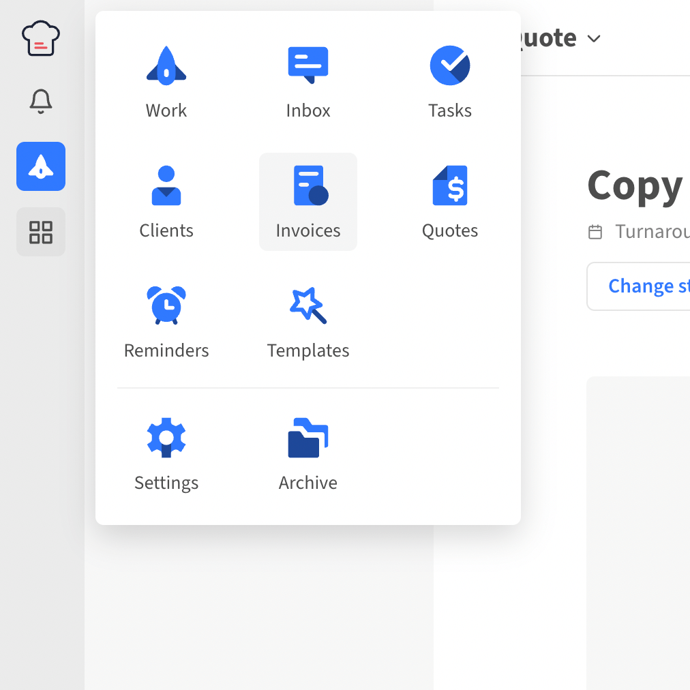This screenshot has width=690, height=690.
Task: Click the Turnaround date text
Action: (652, 232)
